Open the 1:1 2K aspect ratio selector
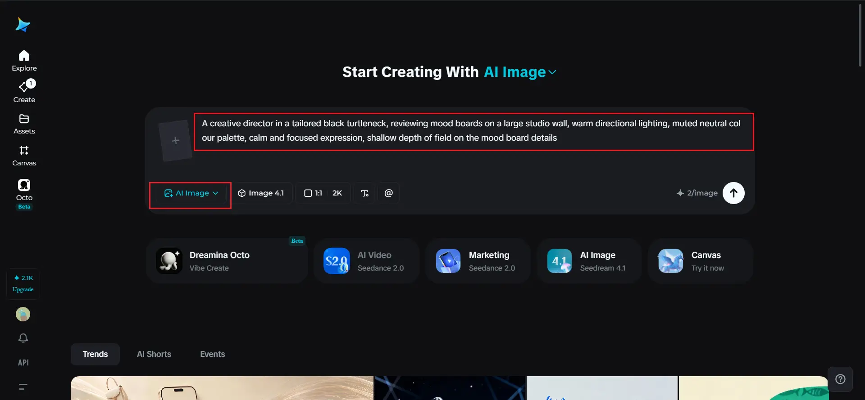This screenshot has height=400, width=865. 323,193
